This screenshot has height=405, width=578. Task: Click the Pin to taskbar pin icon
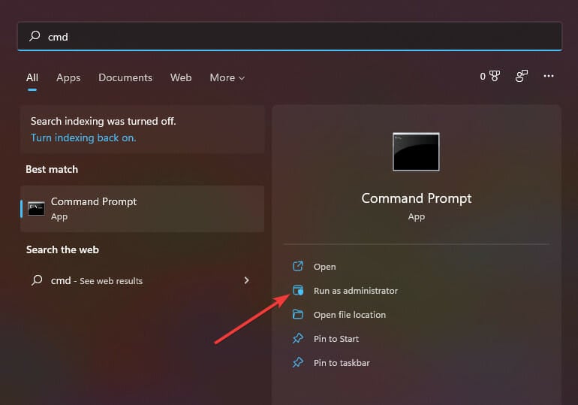[x=298, y=362]
